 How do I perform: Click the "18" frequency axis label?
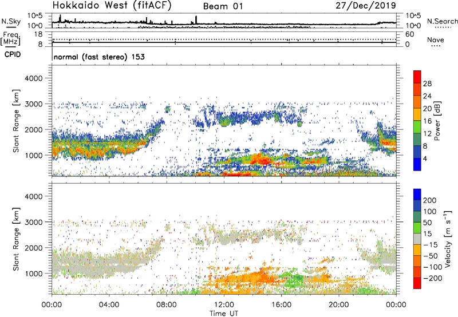38,34
